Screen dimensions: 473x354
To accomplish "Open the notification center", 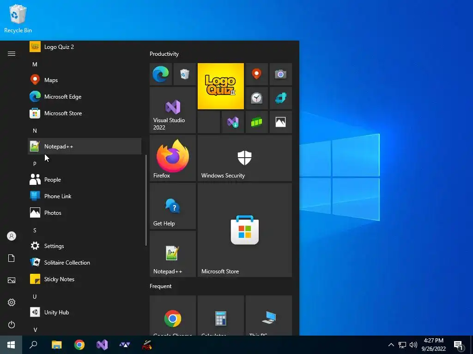I will (x=459, y=345).
